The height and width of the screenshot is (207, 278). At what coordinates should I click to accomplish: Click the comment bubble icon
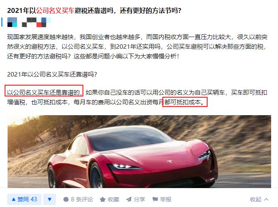tap(66, 200)
